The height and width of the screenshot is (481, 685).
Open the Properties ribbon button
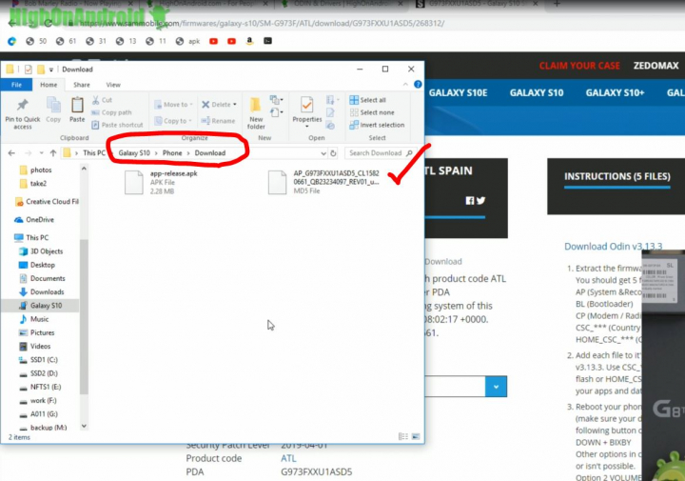pos(306,112)
